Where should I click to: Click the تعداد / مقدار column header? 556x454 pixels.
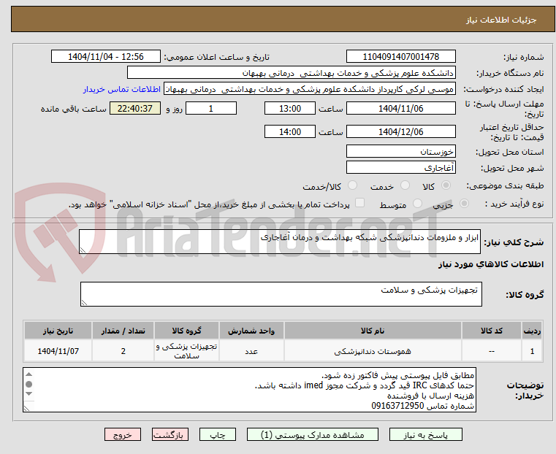pyautogui.click(x=123, y=331)
